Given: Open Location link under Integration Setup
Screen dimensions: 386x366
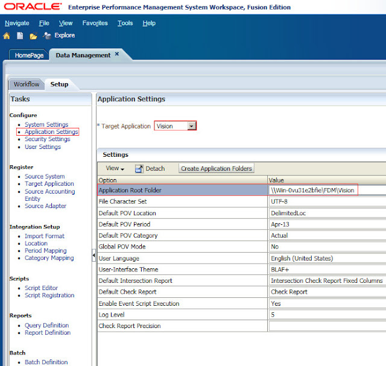Looking at the screenshot, I should click(36, 243).
